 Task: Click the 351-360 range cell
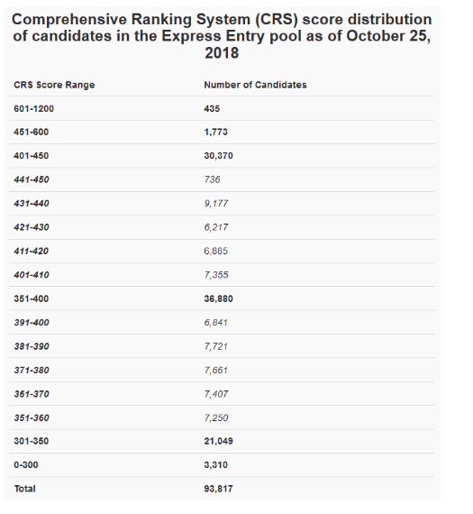click(x=32, y=418)
